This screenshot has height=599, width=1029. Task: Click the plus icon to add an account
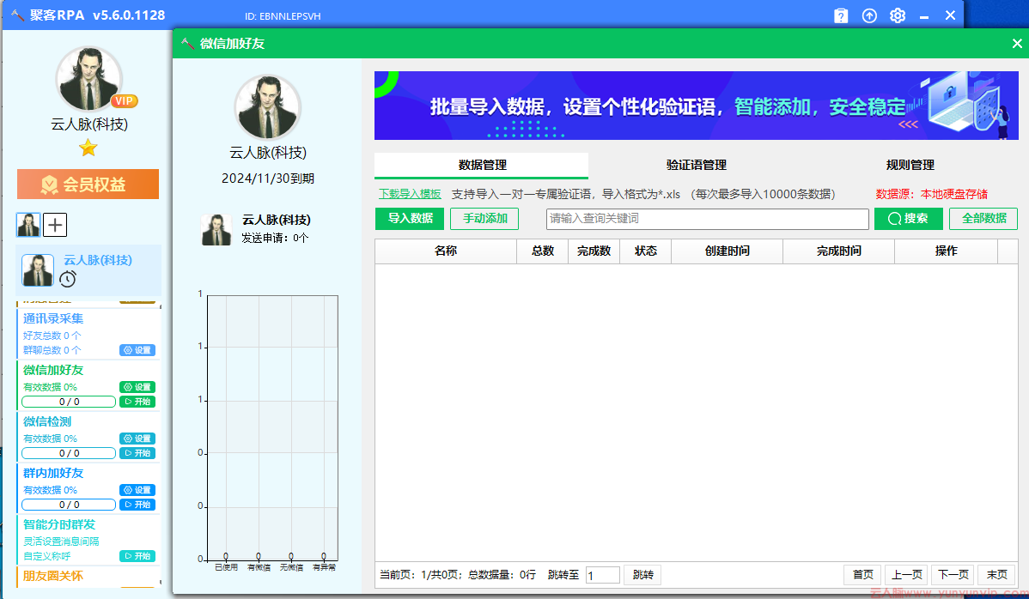[x=55, y=225]
